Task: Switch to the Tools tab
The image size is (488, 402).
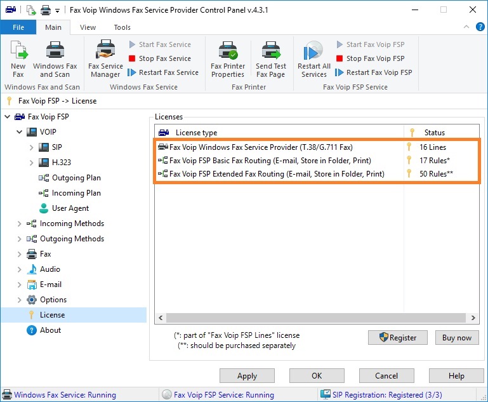Action: [122, 27]
